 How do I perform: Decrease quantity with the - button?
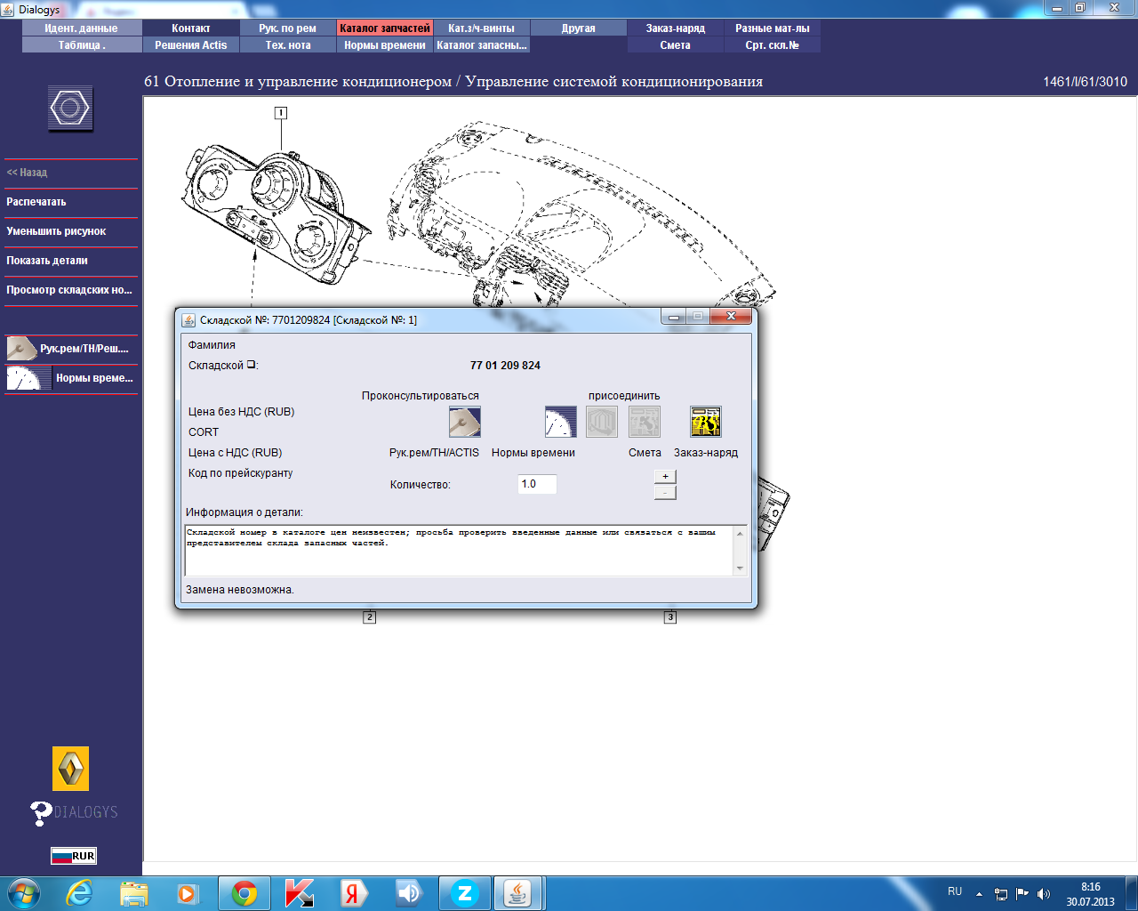pyautogui.click(x=665, y=493)
